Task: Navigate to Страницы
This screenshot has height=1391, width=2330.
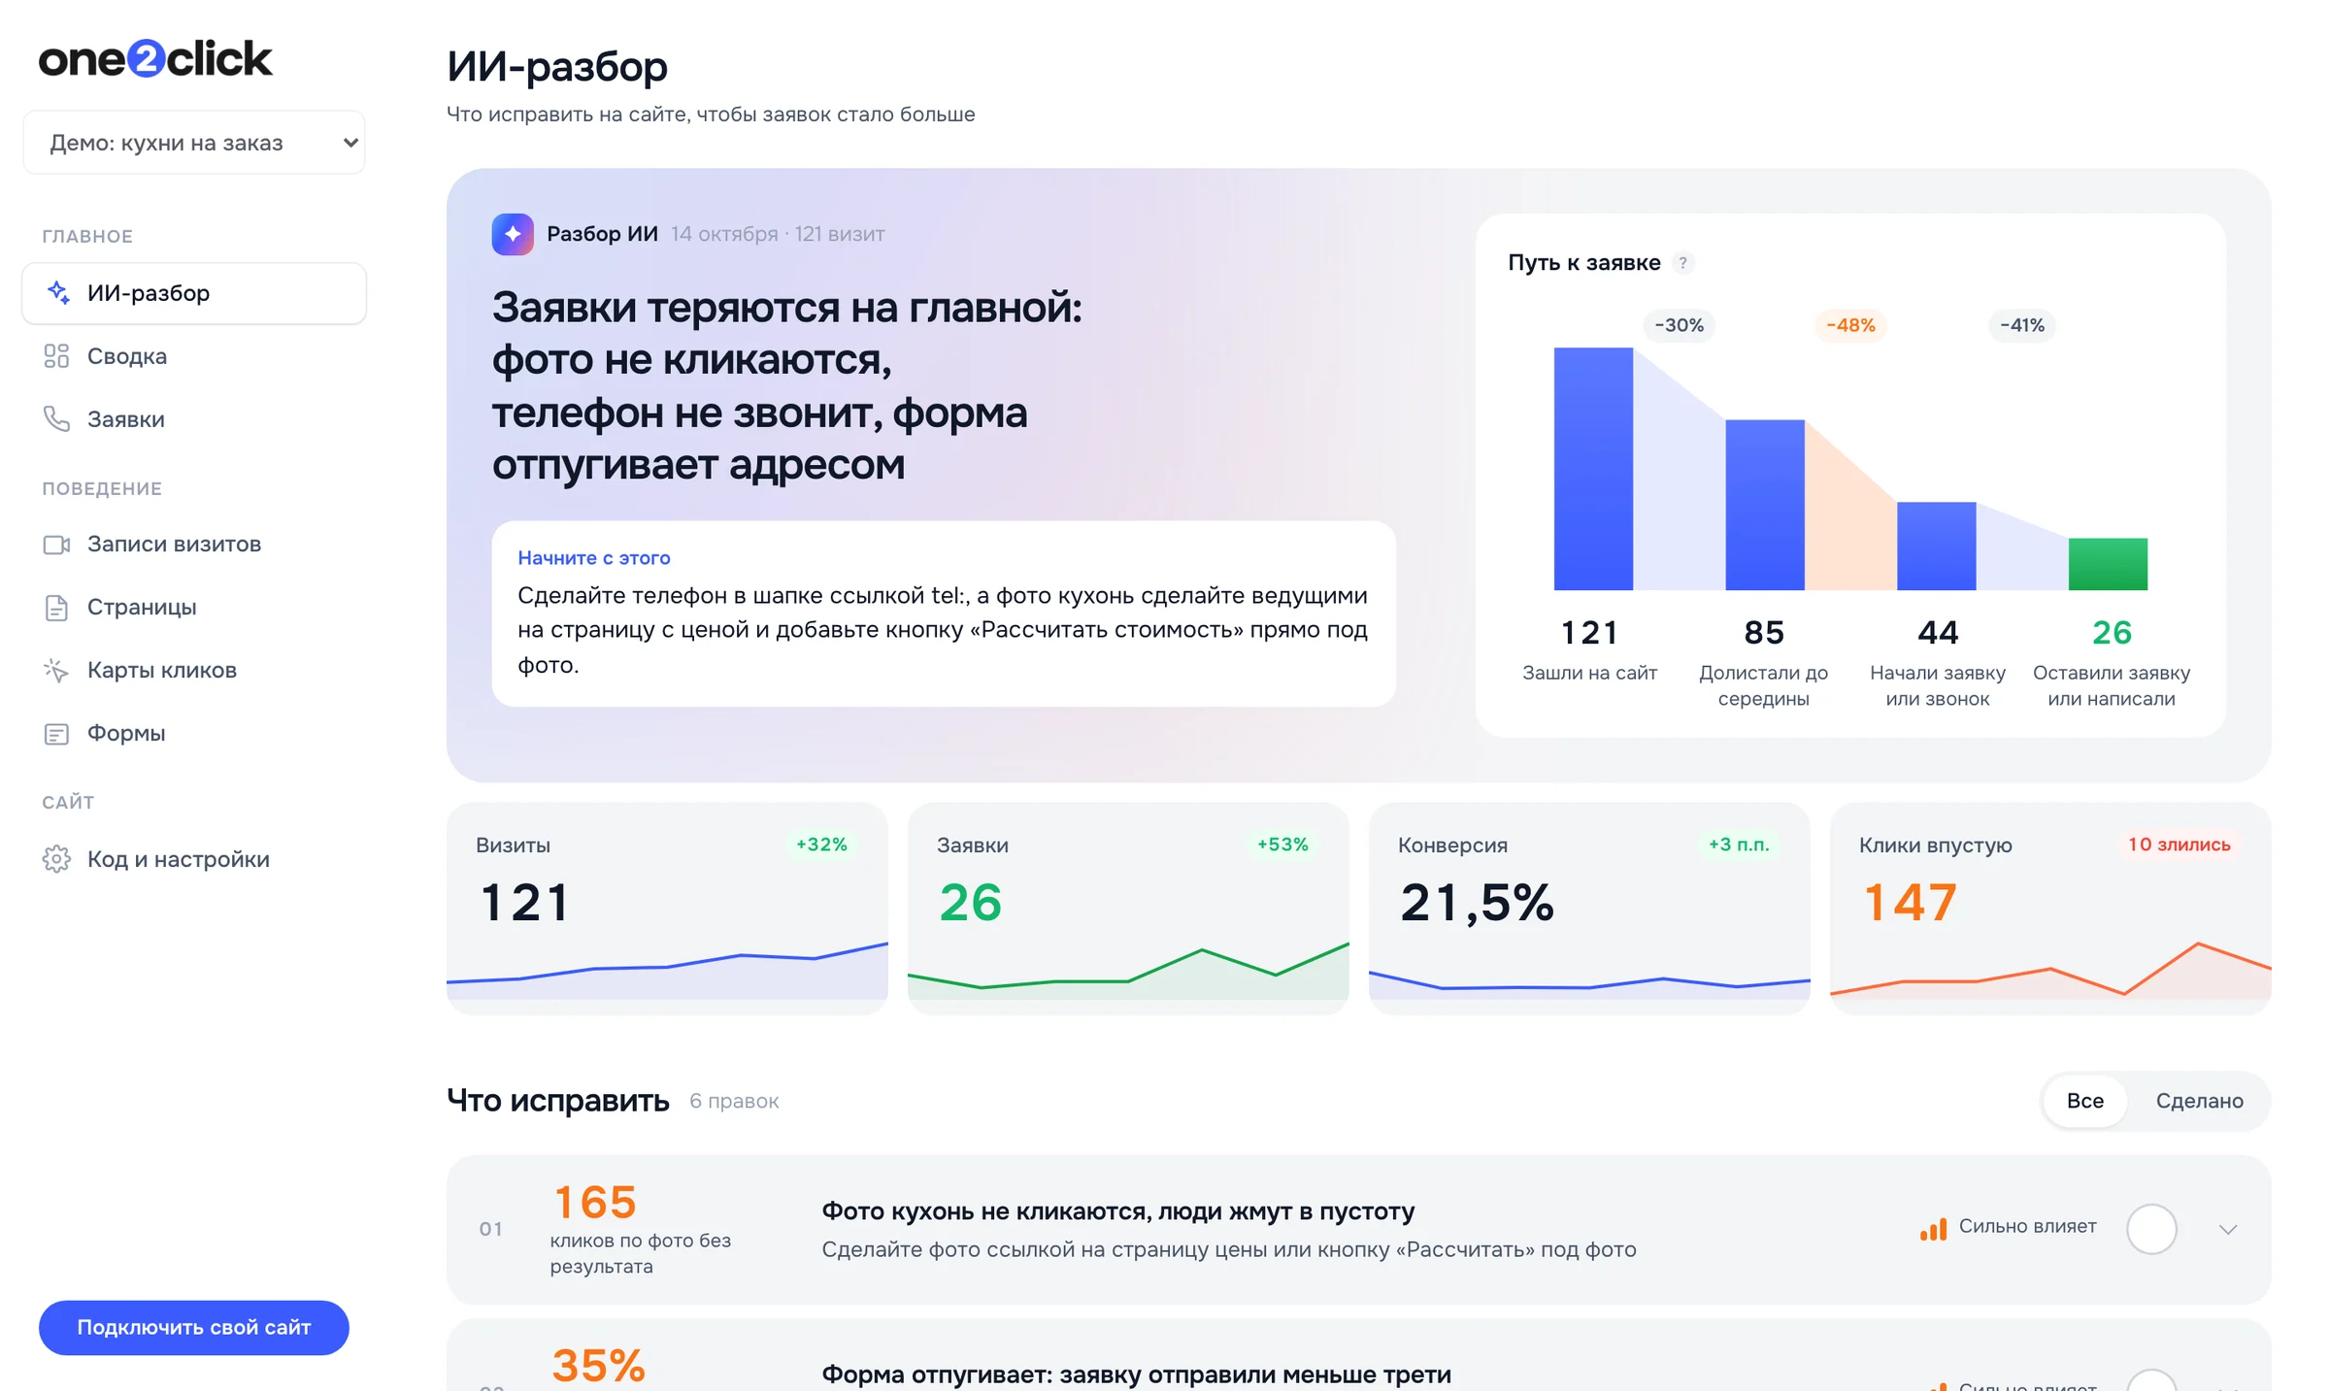Action: coord(194,608)
